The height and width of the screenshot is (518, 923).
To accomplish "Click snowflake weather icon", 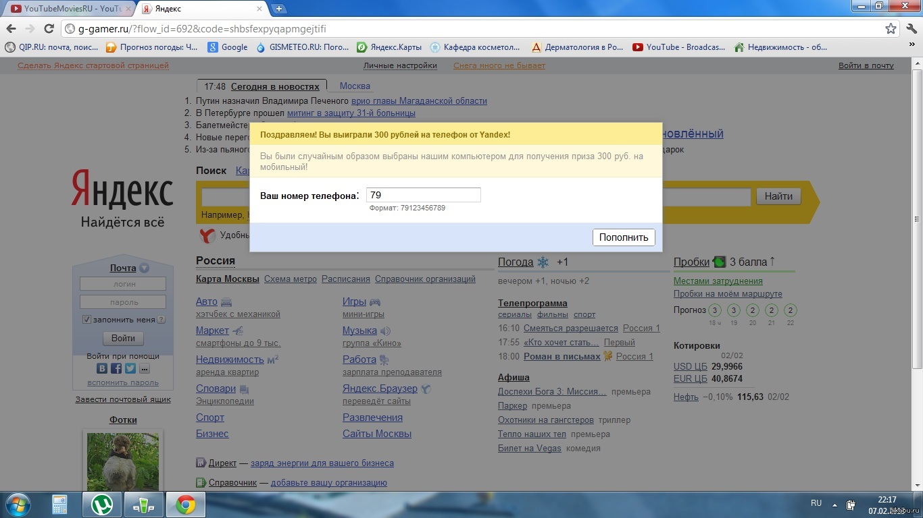I will tap(543, 262).
